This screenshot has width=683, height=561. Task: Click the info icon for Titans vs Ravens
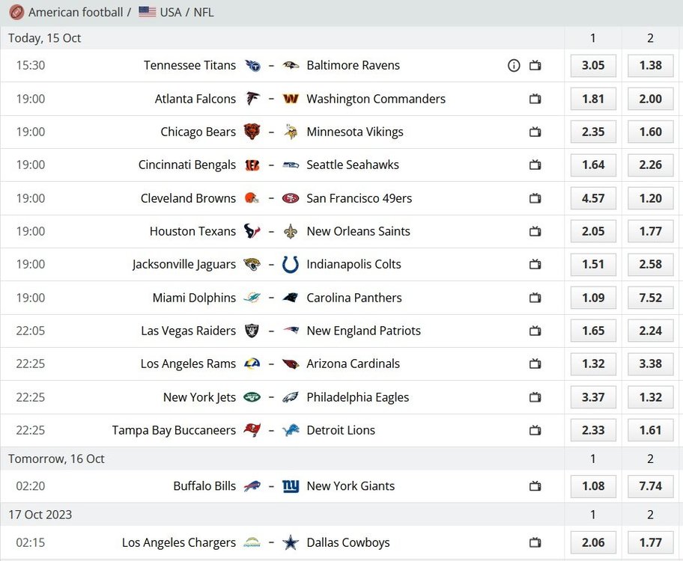coord(514,65)
